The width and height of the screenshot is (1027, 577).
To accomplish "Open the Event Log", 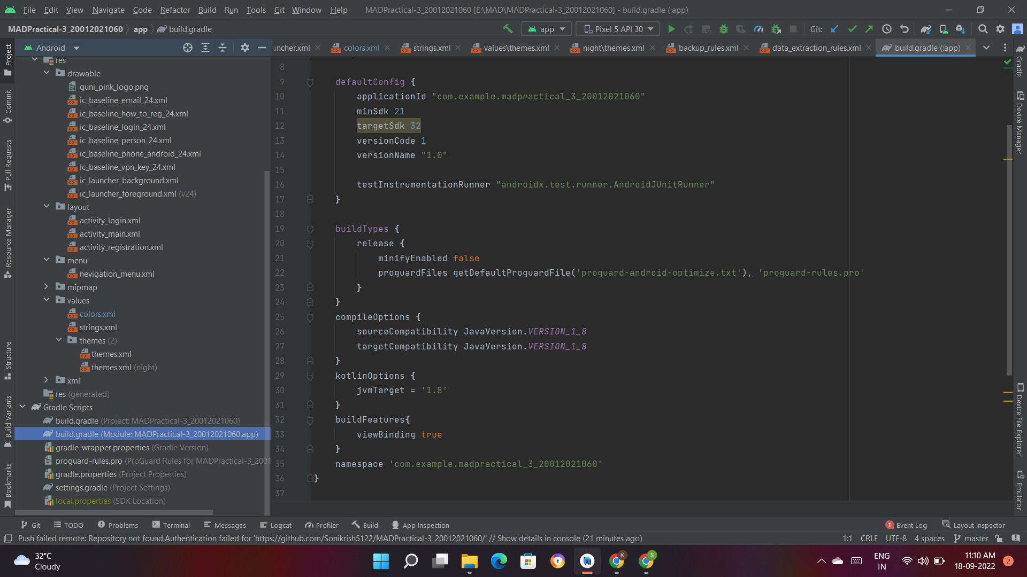I will pyautogui.click(x=906, y=525).
